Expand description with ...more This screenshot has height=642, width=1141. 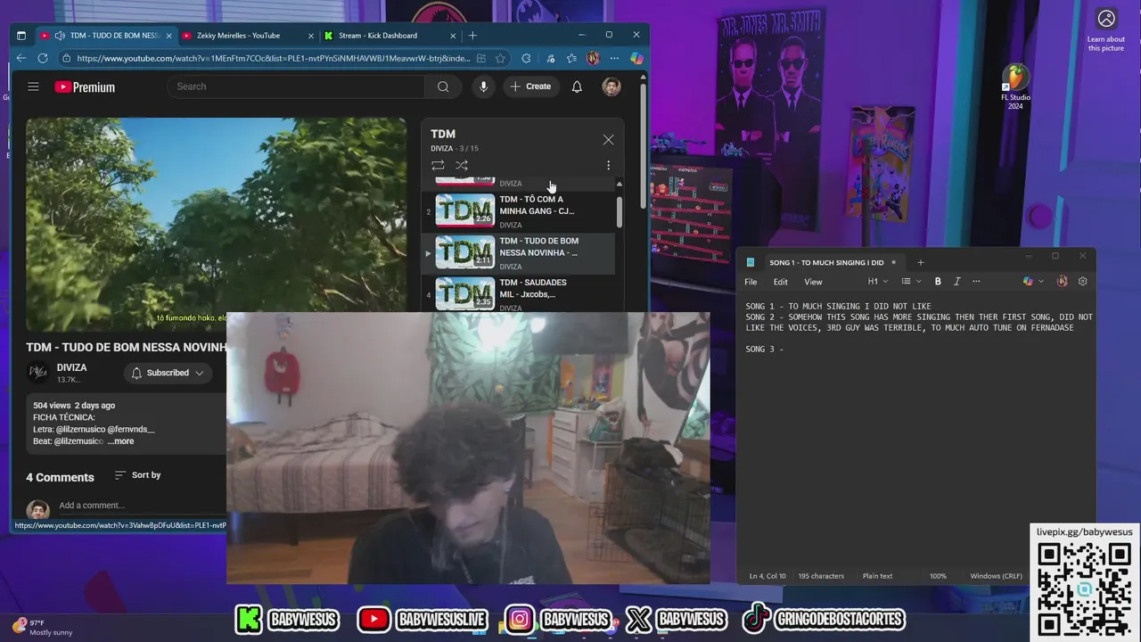tap(120, 441)
